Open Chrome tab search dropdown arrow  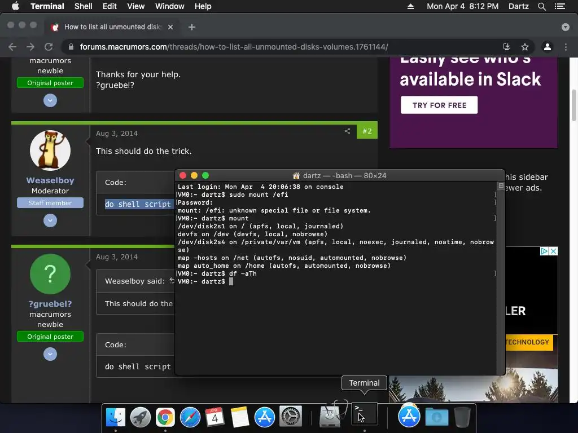(566, 27)
